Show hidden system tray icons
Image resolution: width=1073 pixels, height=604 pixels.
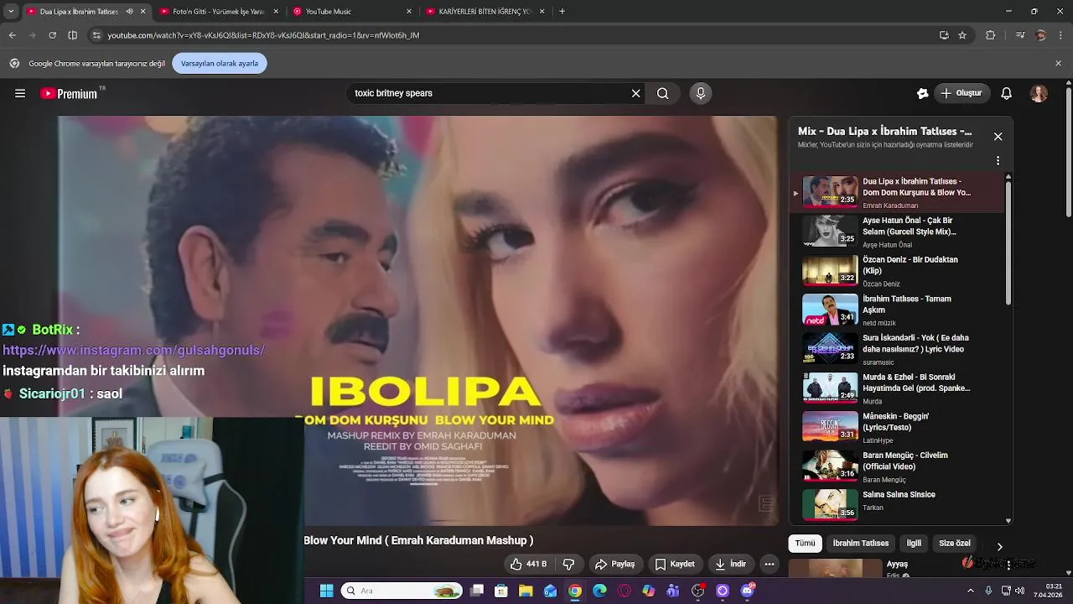click(971, 591)
